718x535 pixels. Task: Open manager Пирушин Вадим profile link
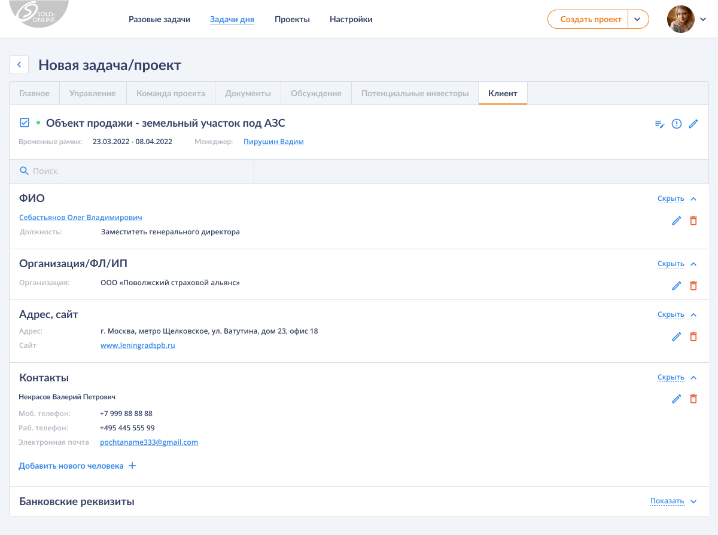pos(273,142)
